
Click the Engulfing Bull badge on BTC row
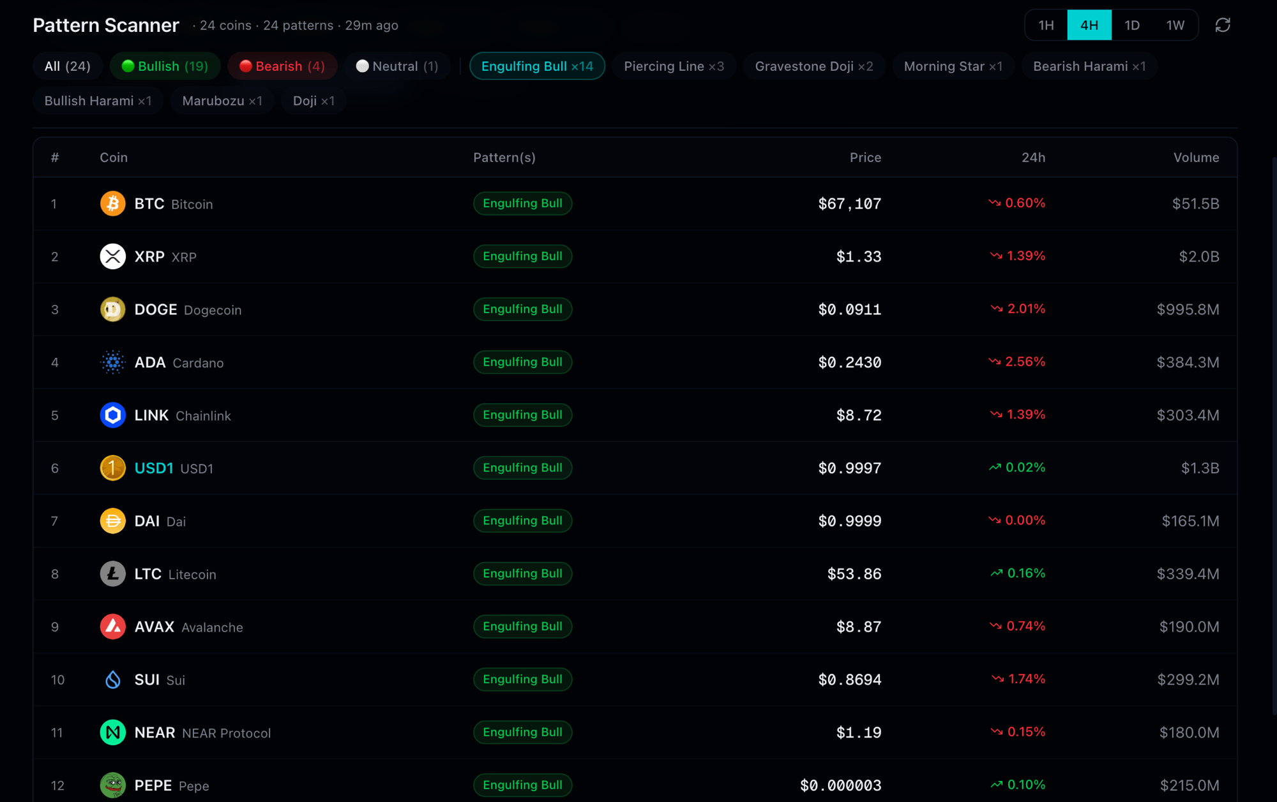[x=522, y=204]
